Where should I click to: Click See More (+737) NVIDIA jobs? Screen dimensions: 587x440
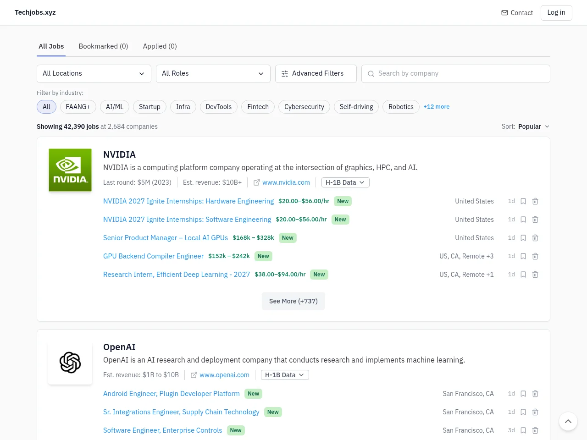293,301
